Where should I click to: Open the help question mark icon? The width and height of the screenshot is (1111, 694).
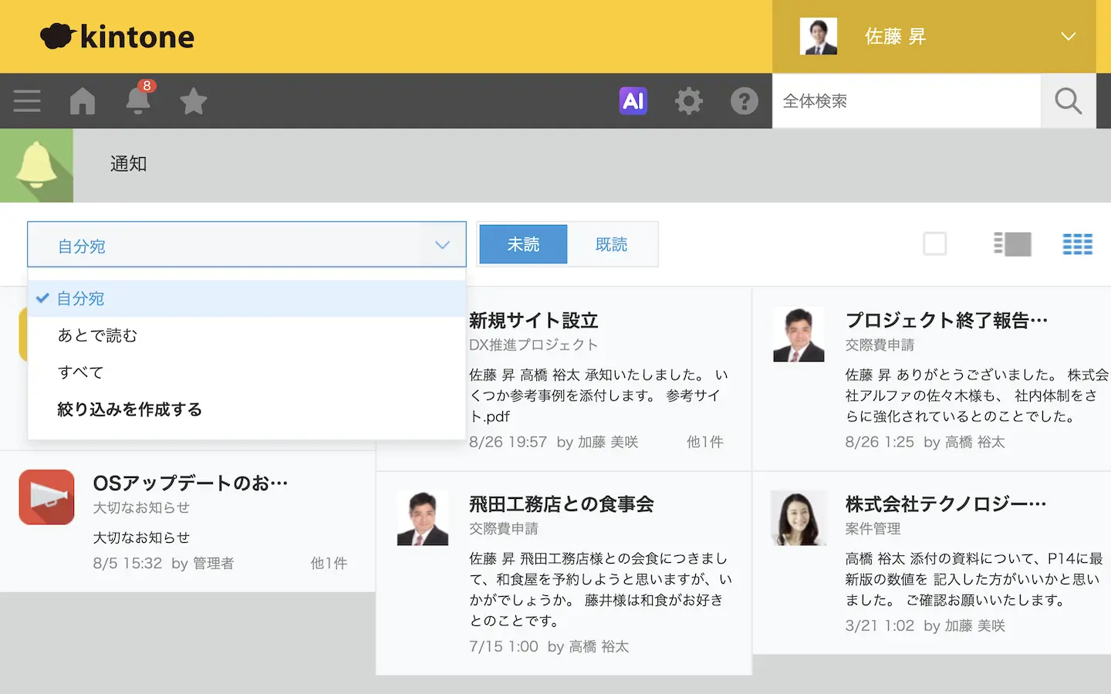(x=744, y=101)
